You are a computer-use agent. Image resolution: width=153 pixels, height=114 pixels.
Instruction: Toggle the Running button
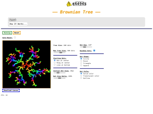pyautogui.click(x=7, y=33)
